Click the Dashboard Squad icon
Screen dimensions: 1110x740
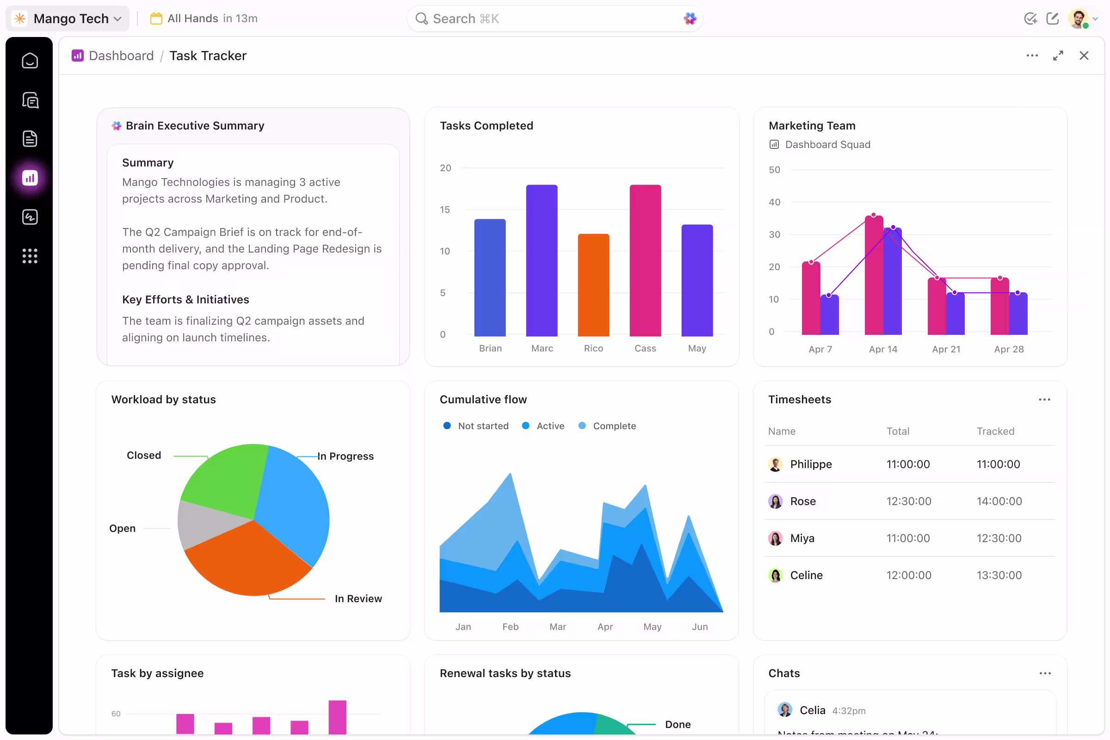coord(774,144)
